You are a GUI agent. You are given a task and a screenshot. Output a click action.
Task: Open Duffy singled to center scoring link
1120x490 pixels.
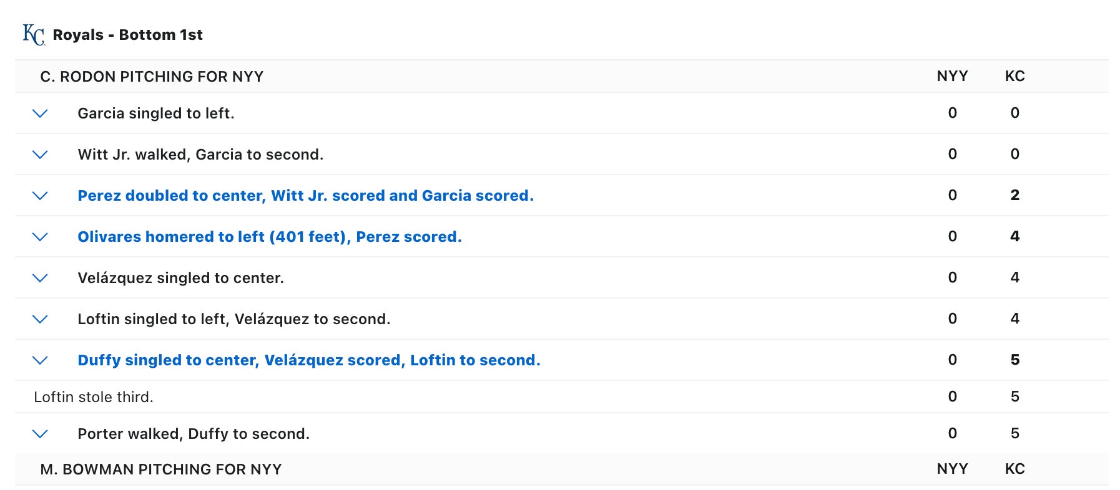(x=308, y=360)
